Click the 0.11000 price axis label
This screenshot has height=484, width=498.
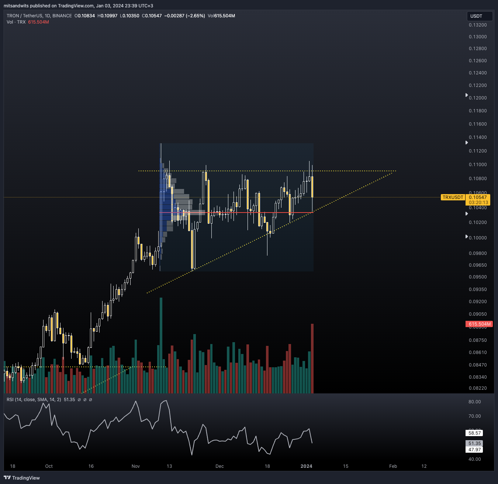click(x=478, y=165)
